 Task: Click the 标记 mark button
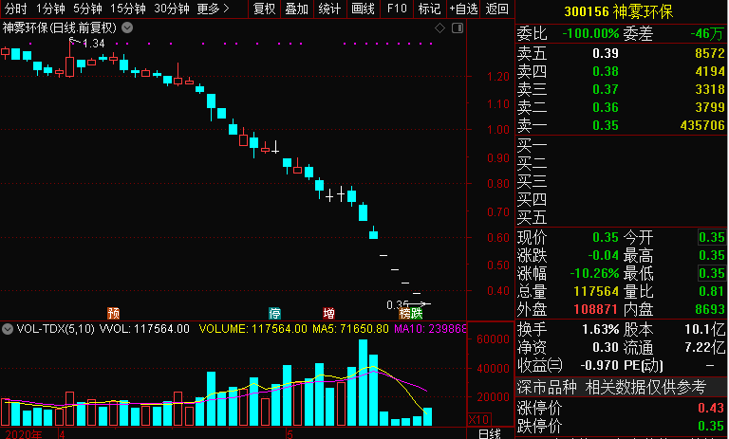tap(430, 9)
